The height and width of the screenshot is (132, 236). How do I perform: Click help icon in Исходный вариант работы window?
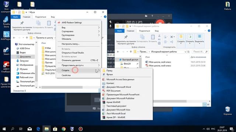click(x=209, y=31)
